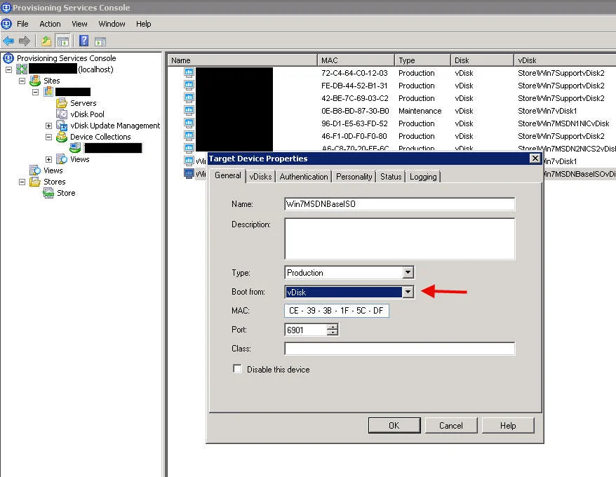Click the Back arrow toolbar icon
The image size is (616, 477).
(8, 41)
